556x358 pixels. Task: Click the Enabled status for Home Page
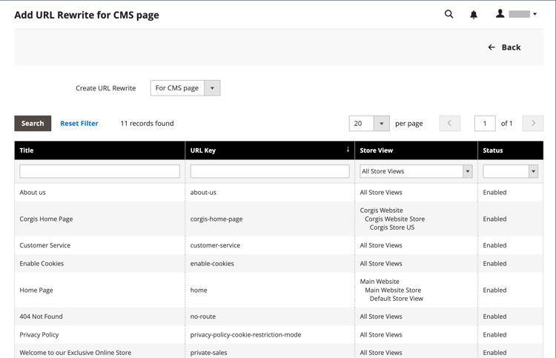coord(494,290)
